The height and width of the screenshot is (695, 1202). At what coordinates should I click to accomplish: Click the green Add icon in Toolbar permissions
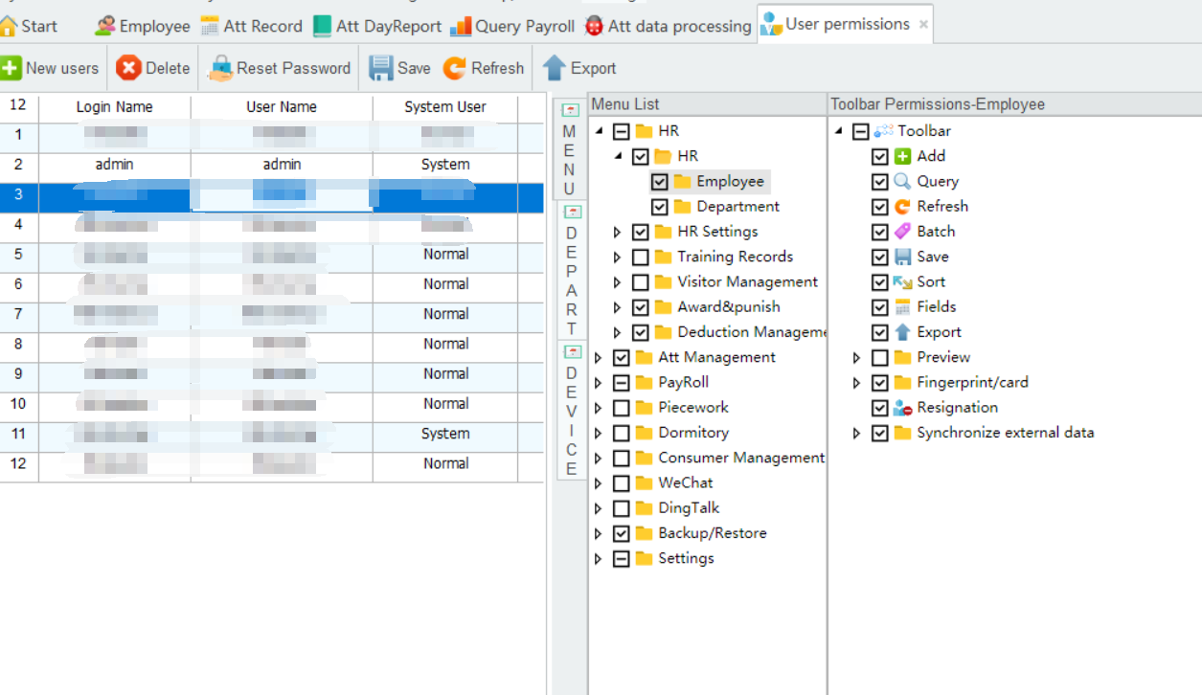(902, 156)
